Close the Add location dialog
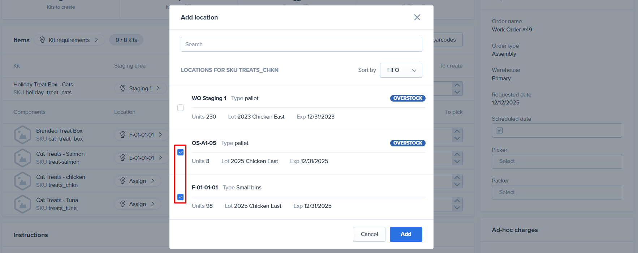Screen dimensions: 638x253 pyautogui.click(x=417, y=17)
